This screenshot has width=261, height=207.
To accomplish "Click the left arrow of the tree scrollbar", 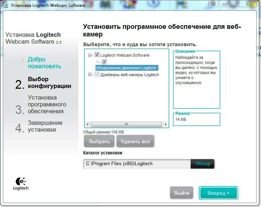I will [x=88, y=124].
